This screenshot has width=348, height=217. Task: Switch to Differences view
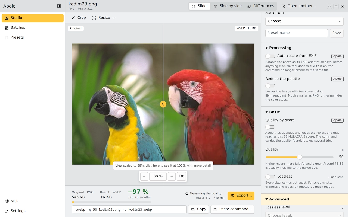click(260, 6)
